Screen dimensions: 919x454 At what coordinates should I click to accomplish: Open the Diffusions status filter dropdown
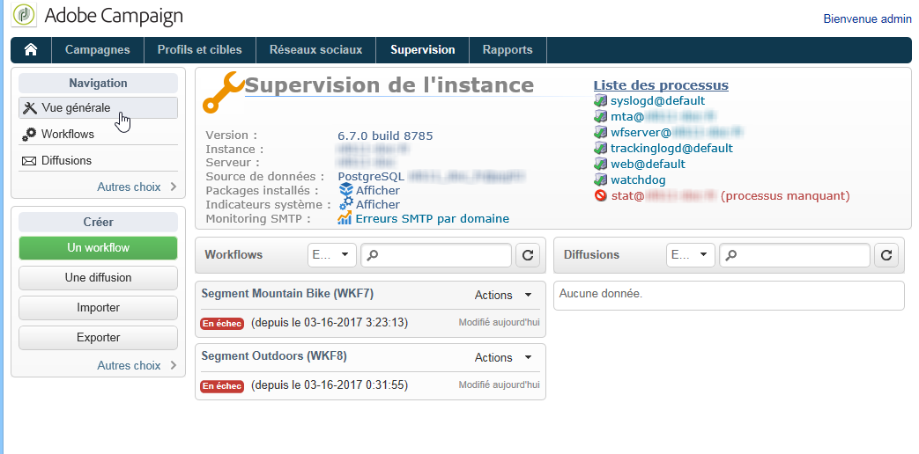(x=691, y=255)
